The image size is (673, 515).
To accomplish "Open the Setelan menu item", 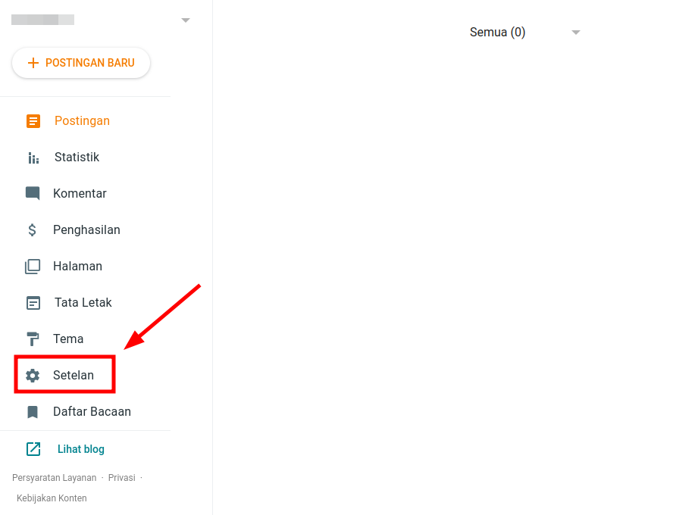I will (73, 376).
